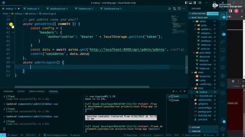Open the editor More Actions ellipsis
Screen dimensions: 245x137
[x=184, y=9]
